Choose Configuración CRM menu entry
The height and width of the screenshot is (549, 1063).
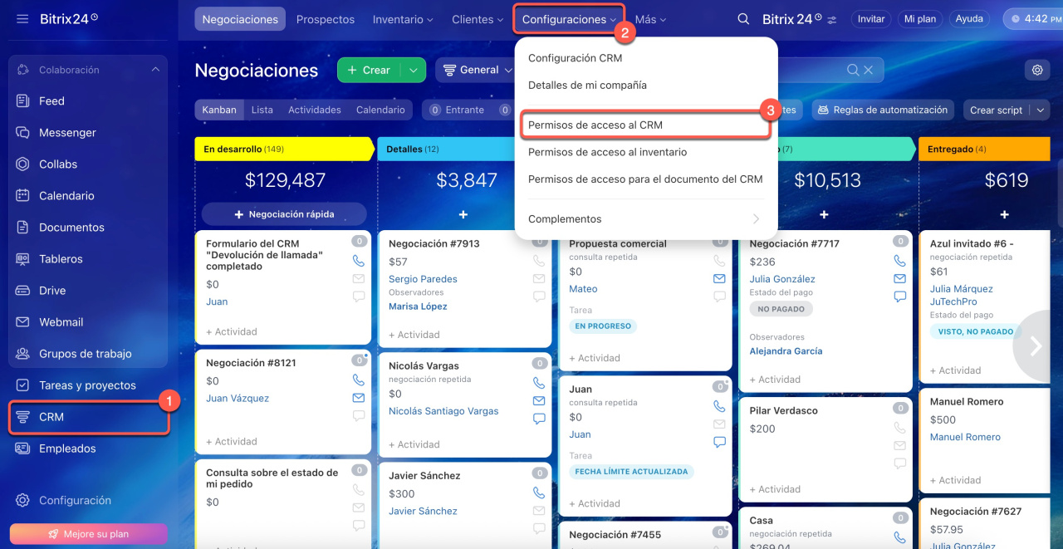(575, 58)
